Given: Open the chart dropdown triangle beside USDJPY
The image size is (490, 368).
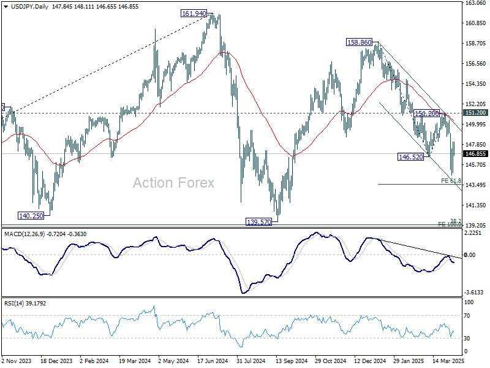Looking at the screenshot, I should [6, 7].
